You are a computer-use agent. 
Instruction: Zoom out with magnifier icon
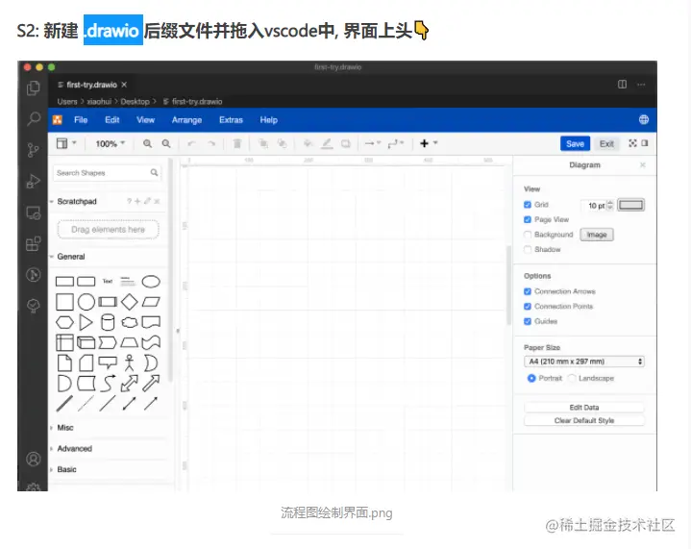click(166, 143)
